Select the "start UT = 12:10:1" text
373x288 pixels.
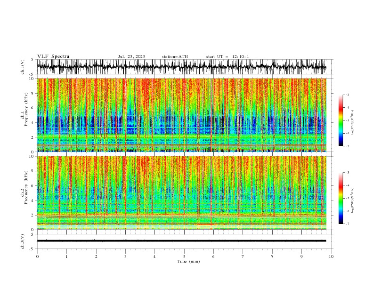click(227, 56)
